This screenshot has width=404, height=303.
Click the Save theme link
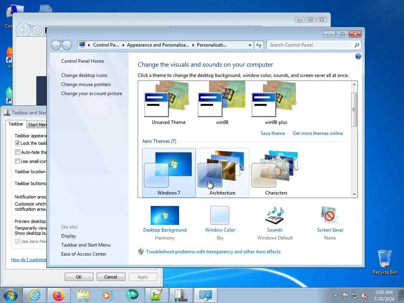click(x=273, y=133)
